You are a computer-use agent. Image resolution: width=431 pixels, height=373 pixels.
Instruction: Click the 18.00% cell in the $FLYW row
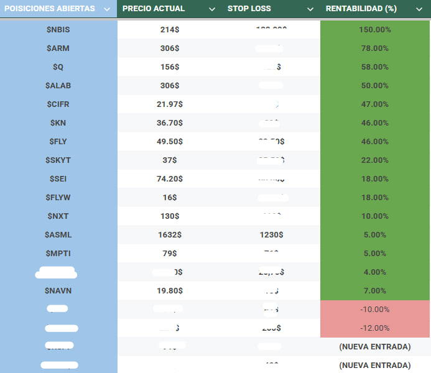coord(375,198)
